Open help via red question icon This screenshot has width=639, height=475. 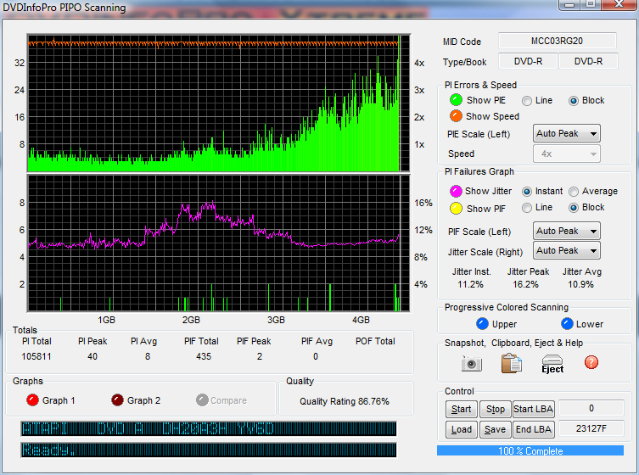591,362
